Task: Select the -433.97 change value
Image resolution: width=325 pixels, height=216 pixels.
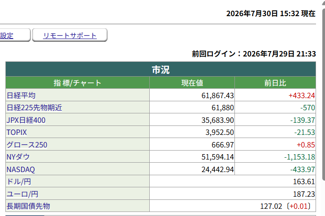Action: 303,169
